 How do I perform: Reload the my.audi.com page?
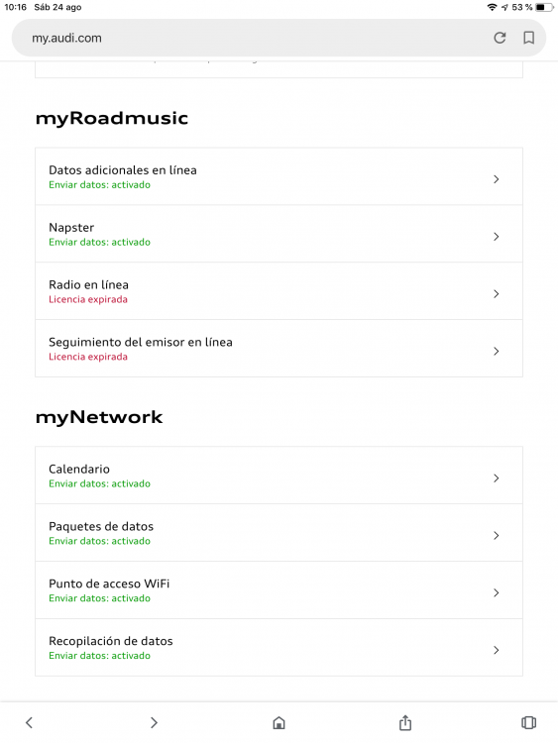click(500, 38)
